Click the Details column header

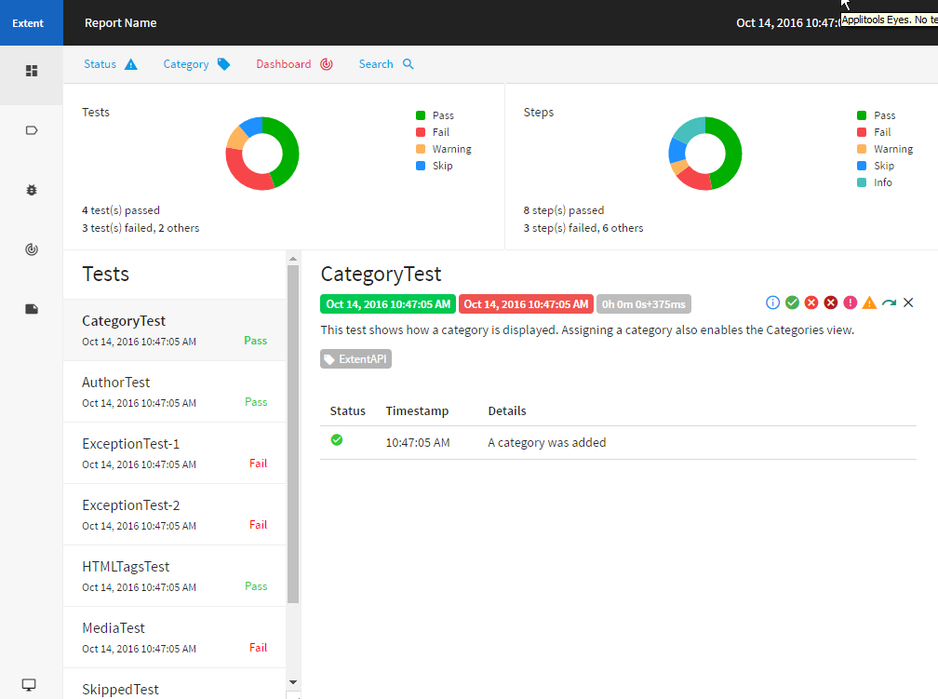coord(507,411)
